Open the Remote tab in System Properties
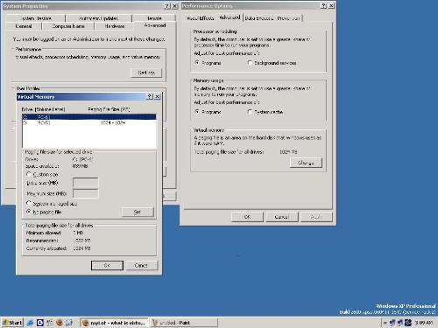The height and width of the screenshot is (328, 438). click(x=153, y=18)
